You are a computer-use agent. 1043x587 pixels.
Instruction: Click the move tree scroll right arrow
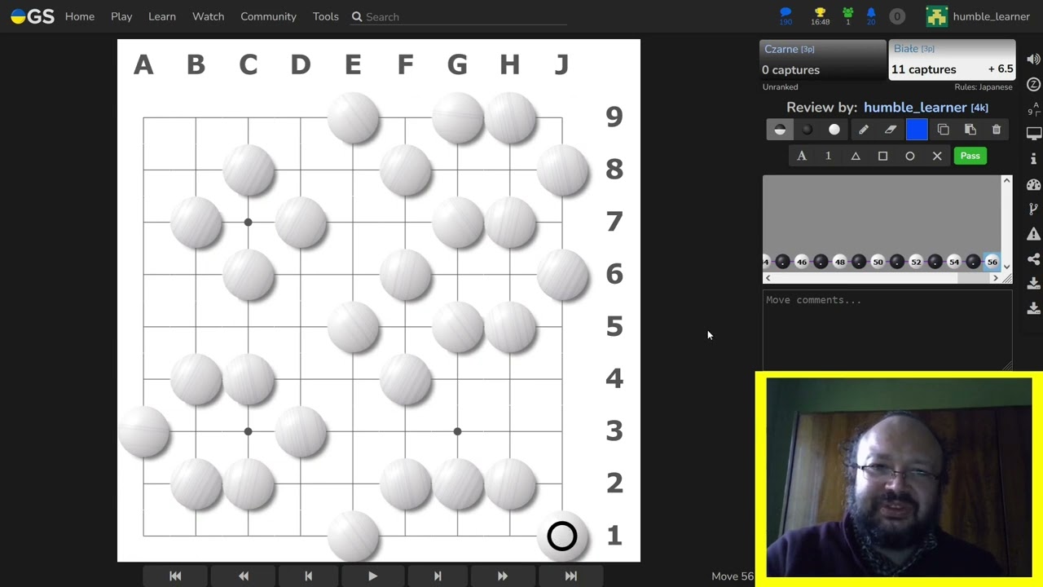click(995, 278)
